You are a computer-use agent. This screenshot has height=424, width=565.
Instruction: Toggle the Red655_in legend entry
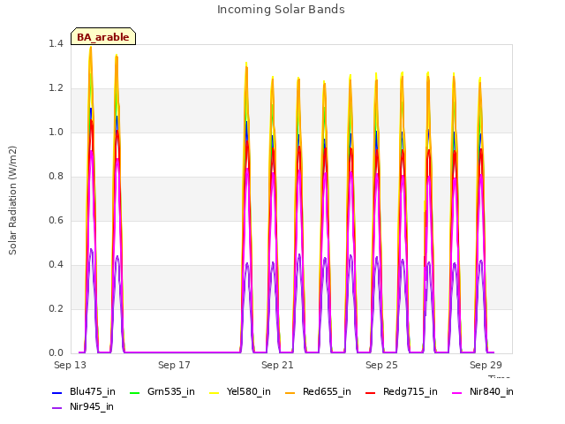tap(318, 392)
